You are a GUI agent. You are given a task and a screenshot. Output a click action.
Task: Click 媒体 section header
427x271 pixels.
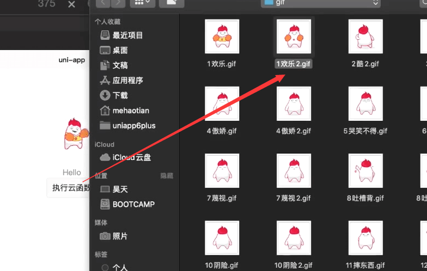(x=101, y=223)
